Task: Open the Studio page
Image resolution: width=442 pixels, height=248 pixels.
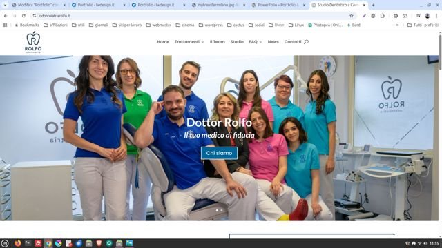Action: point(237,42)
